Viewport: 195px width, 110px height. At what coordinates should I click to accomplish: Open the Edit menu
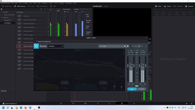tap(16, 3)
